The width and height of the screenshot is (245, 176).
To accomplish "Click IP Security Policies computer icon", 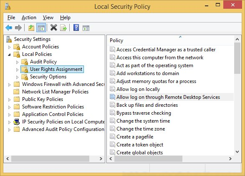I will click(x=17, y=122).
